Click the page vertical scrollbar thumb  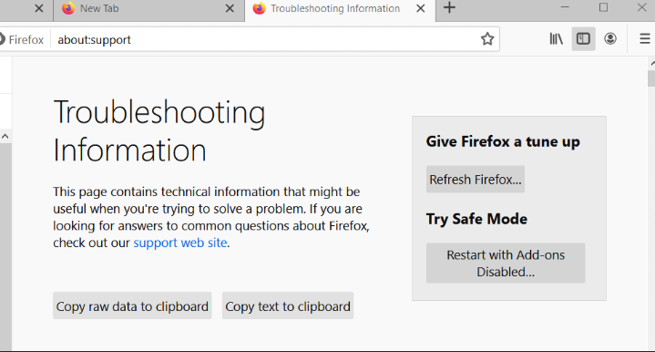(651, 78)
